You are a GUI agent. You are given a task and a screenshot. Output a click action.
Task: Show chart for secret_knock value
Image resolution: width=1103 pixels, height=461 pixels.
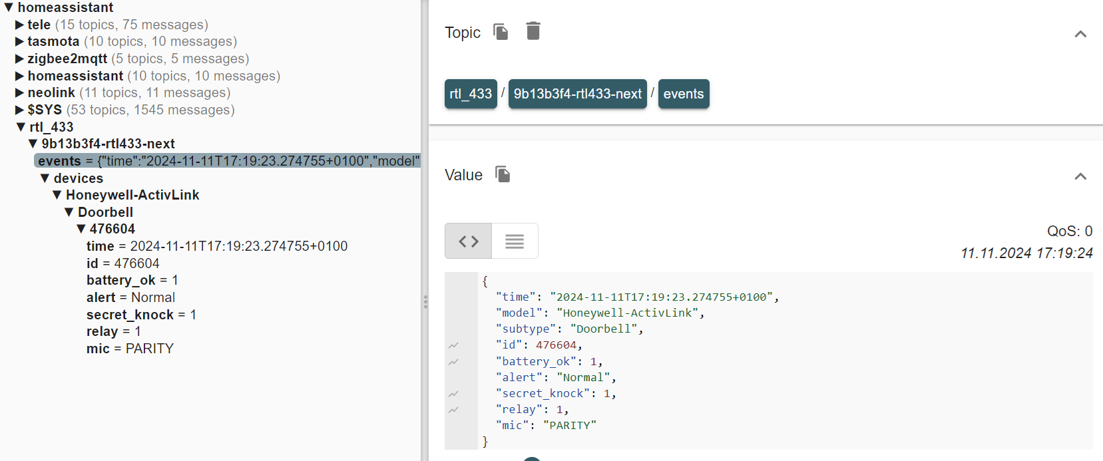[453, 394]
